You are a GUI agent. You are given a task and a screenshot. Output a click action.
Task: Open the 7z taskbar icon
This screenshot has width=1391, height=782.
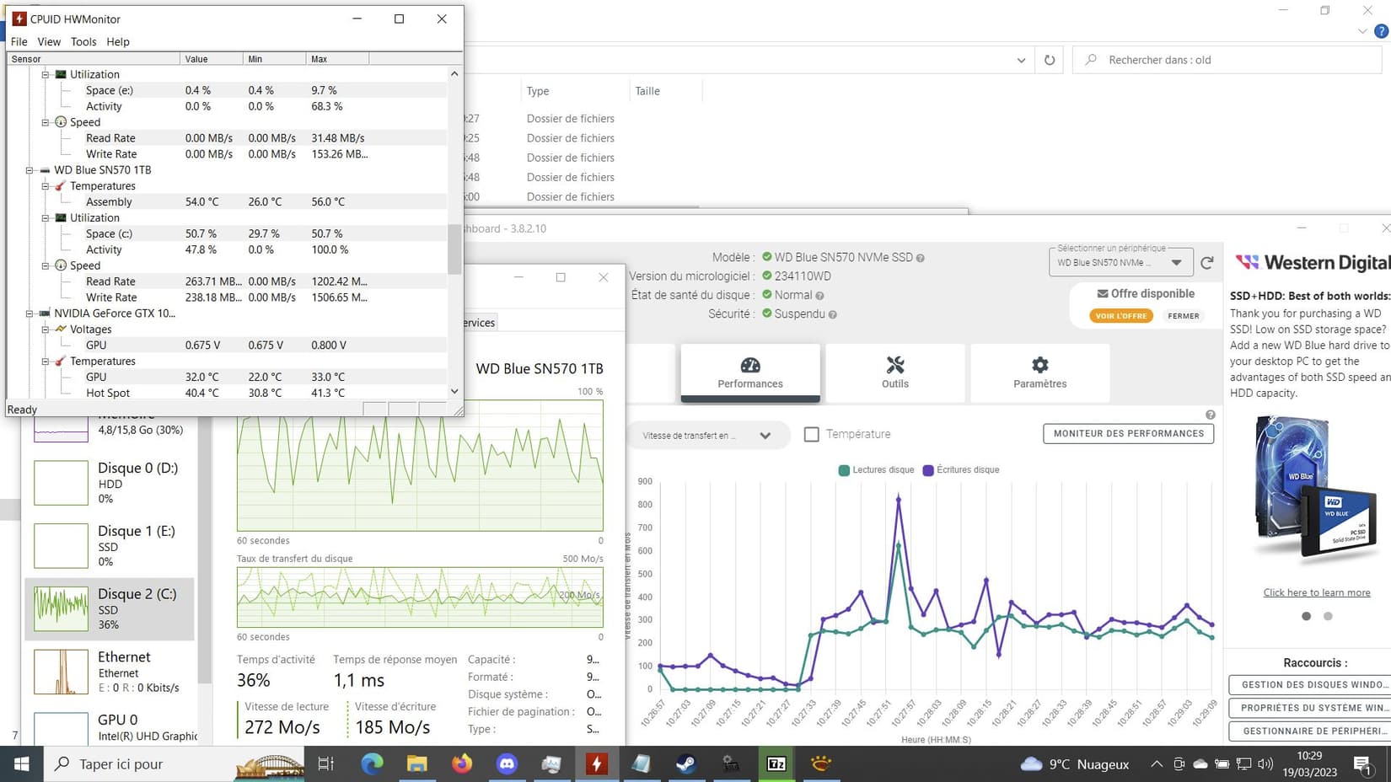tap(776, 763)
